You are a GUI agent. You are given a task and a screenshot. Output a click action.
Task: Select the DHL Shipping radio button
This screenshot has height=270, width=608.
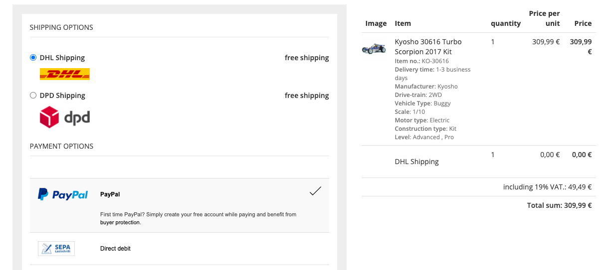coord(33,58)
